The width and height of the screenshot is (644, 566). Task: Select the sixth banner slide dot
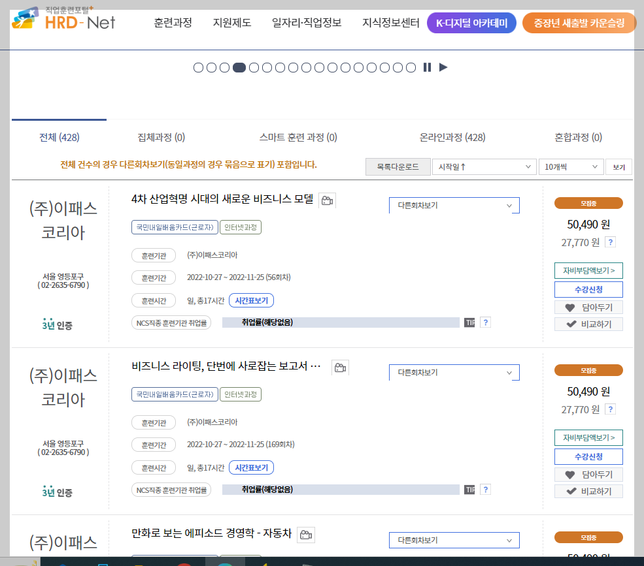tap(267, 68)
